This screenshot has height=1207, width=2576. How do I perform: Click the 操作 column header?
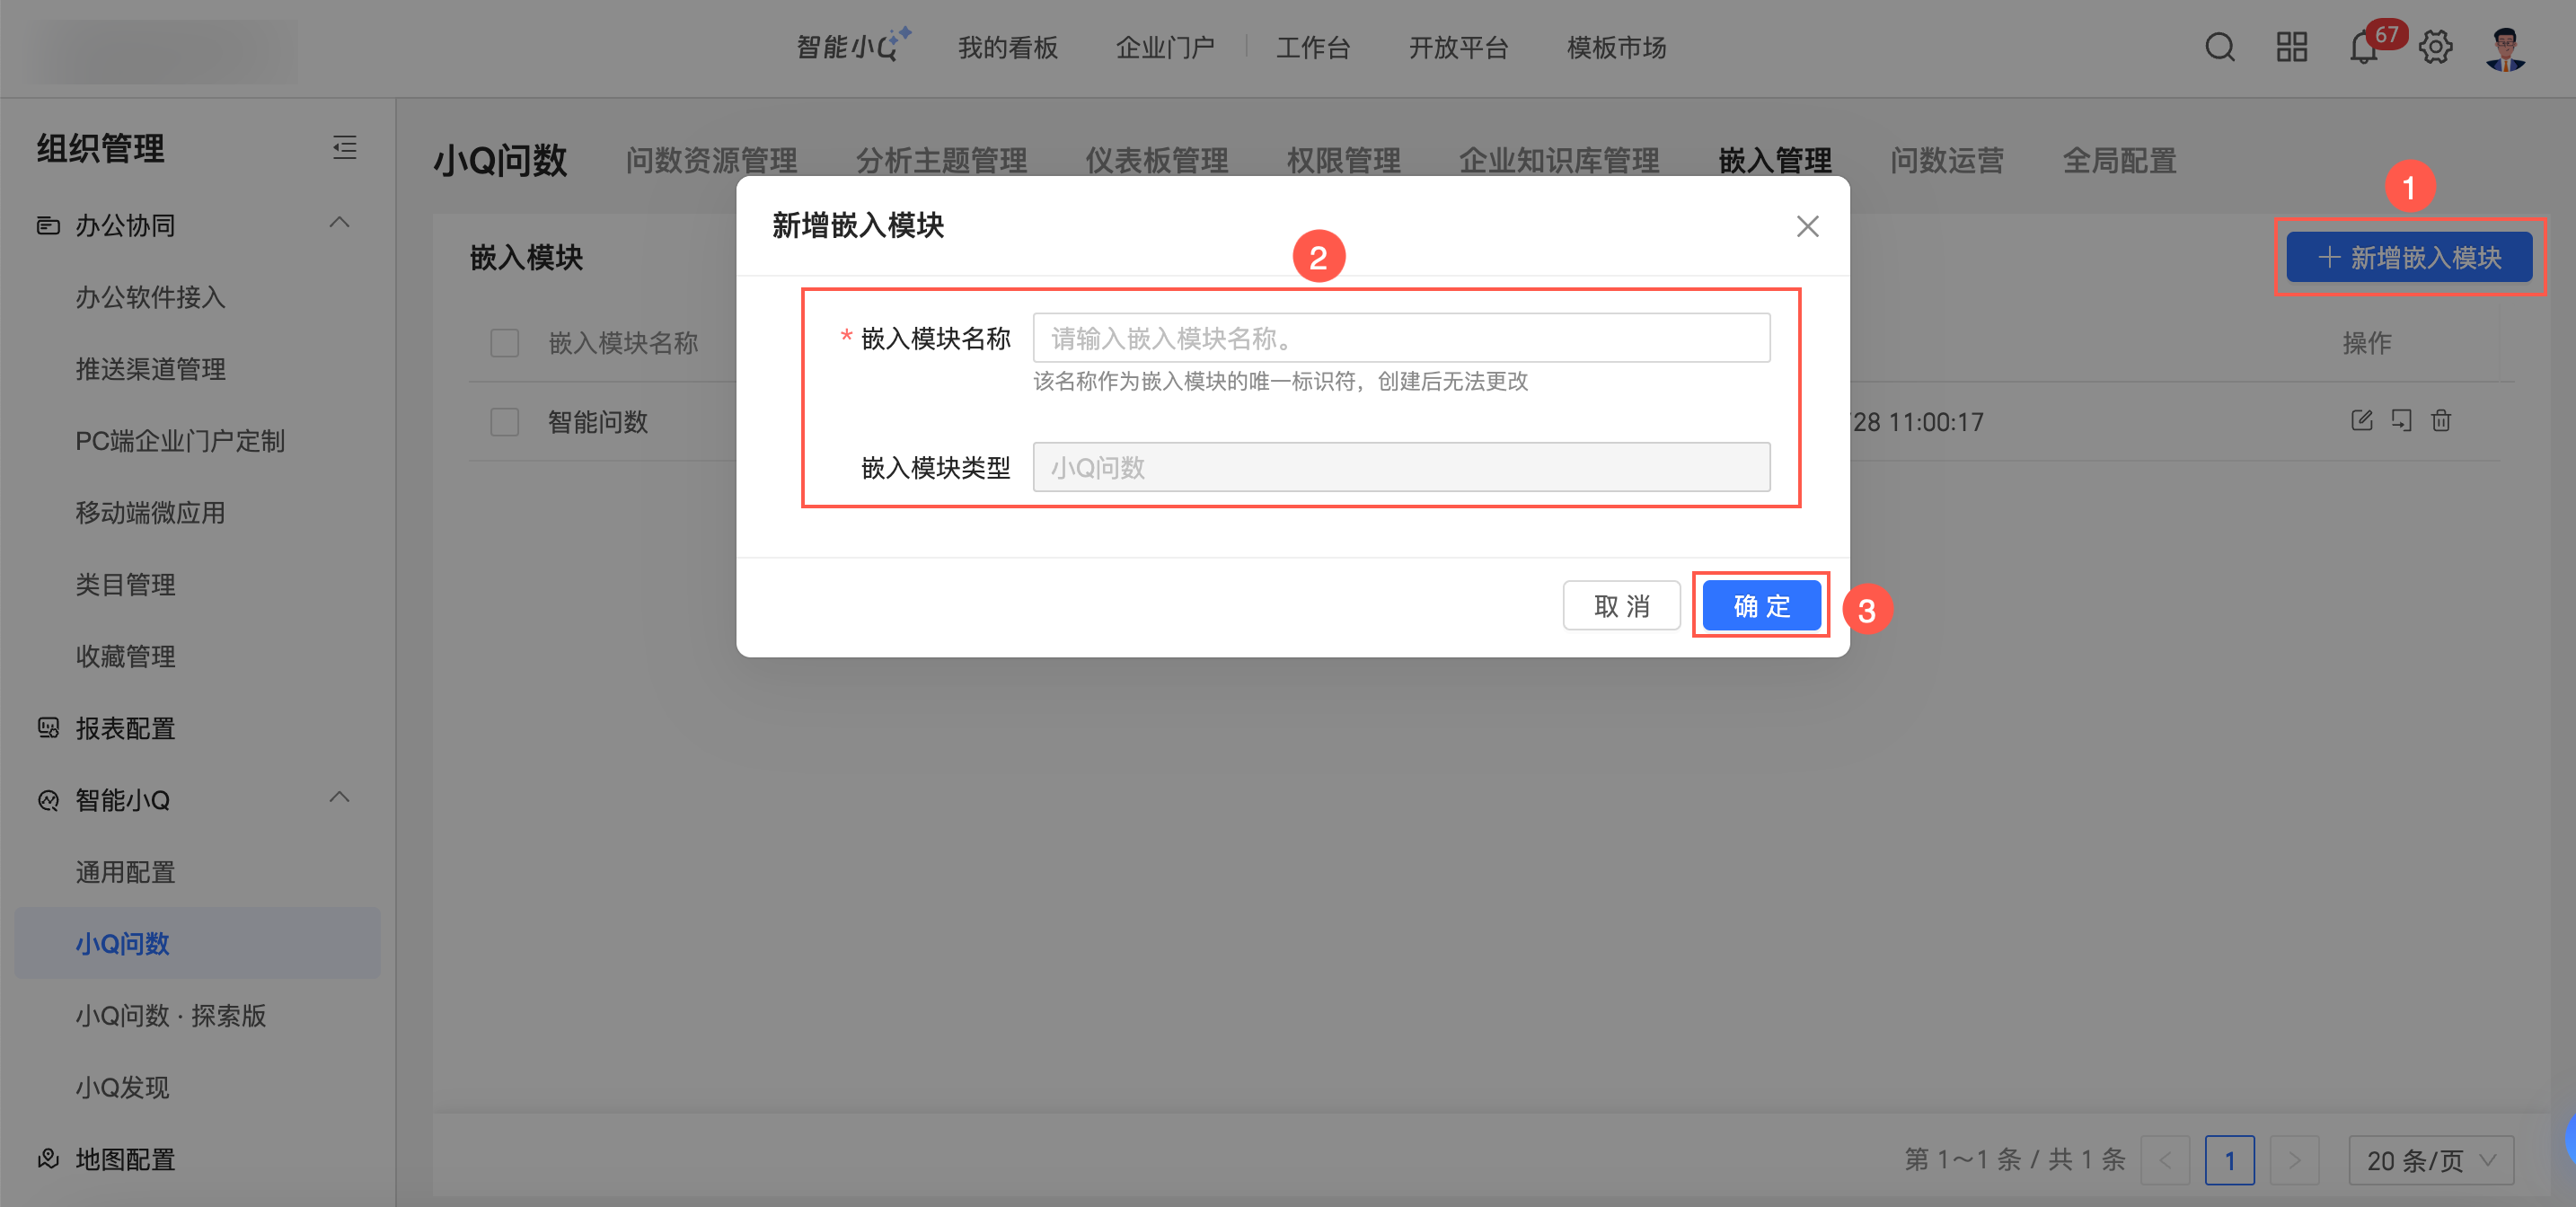coord(2367,343)
